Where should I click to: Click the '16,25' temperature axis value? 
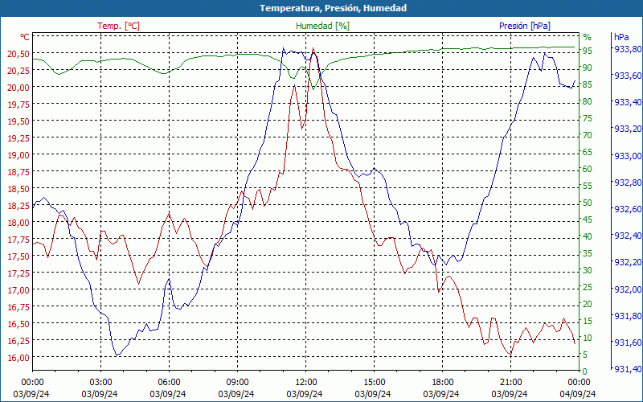(x=18, y=340)
